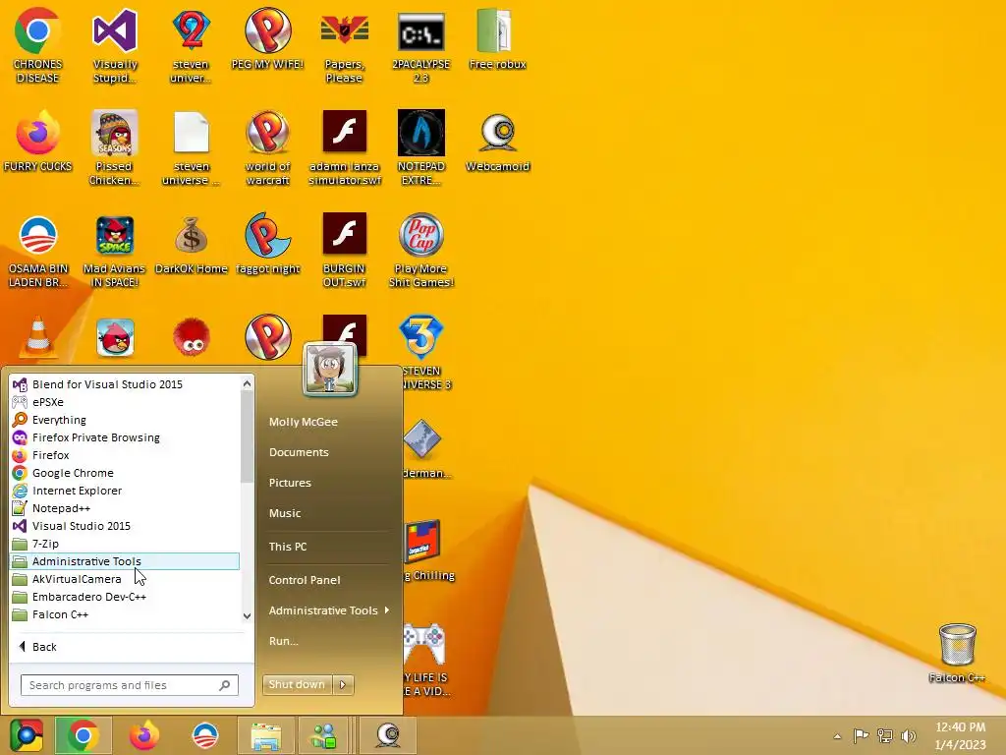
Task: Open the DarkOK Home money bag icon
Action: click(x=192, y=244)
